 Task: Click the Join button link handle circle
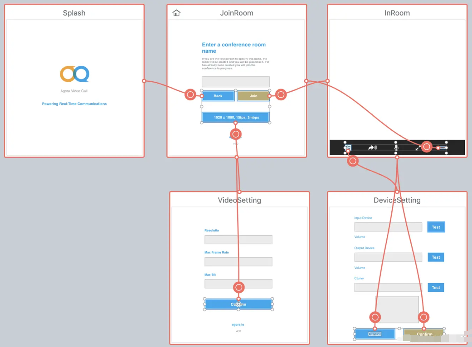coord(281,95)
